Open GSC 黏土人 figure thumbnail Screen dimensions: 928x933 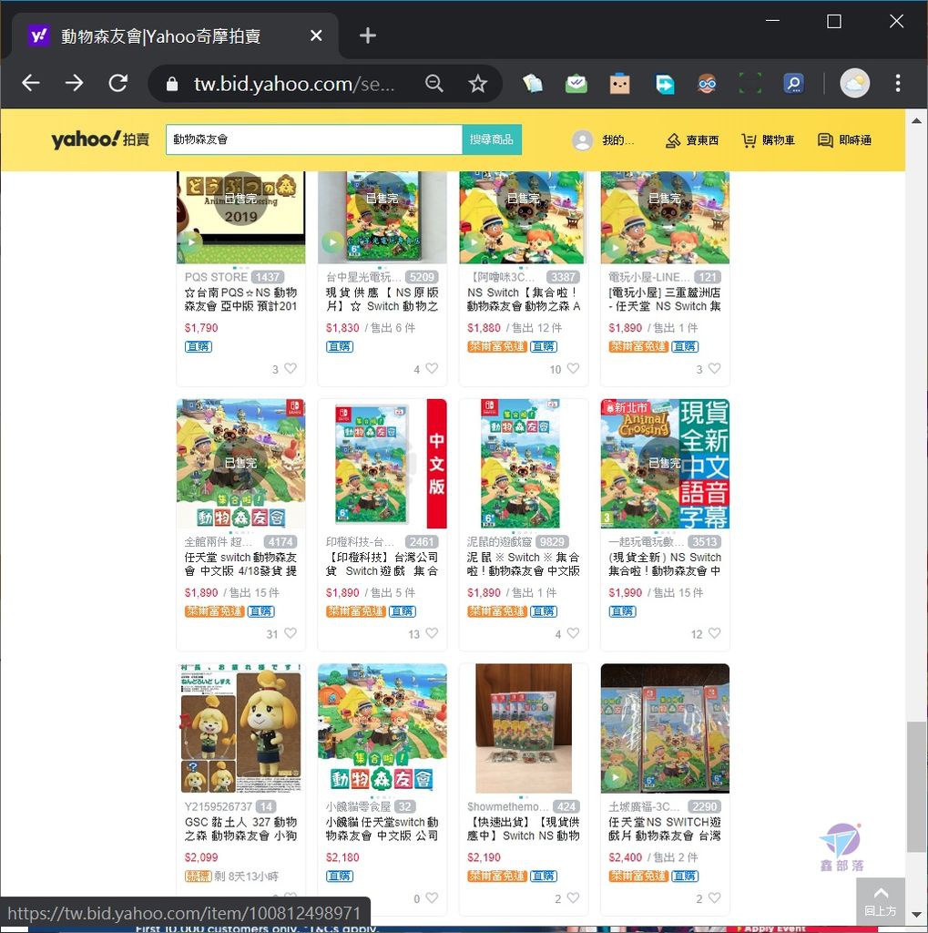(x=241, y=728)
